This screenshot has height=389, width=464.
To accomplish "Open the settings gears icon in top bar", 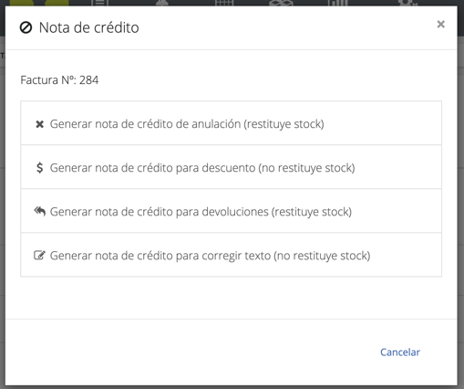I will [408, 3].
